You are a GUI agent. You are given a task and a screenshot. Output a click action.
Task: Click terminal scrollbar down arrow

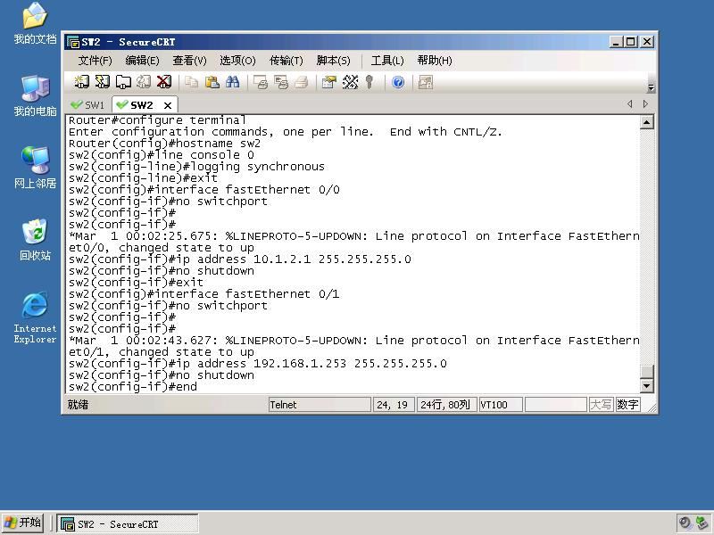[x=646, y=386]
